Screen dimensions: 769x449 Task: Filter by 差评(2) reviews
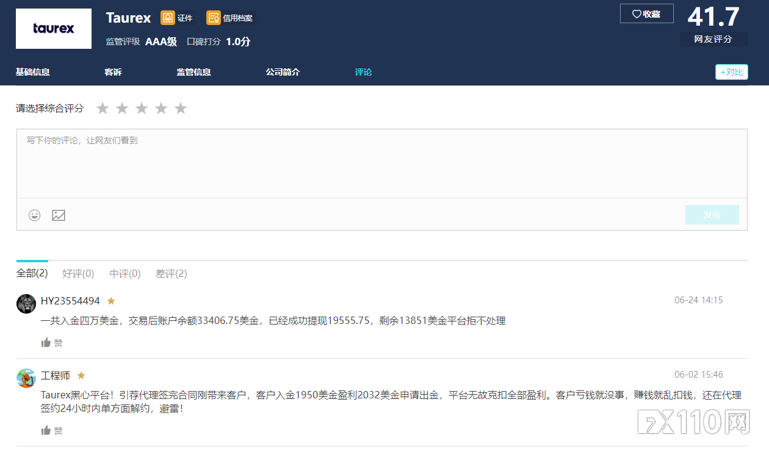click(x=171, y=273)
